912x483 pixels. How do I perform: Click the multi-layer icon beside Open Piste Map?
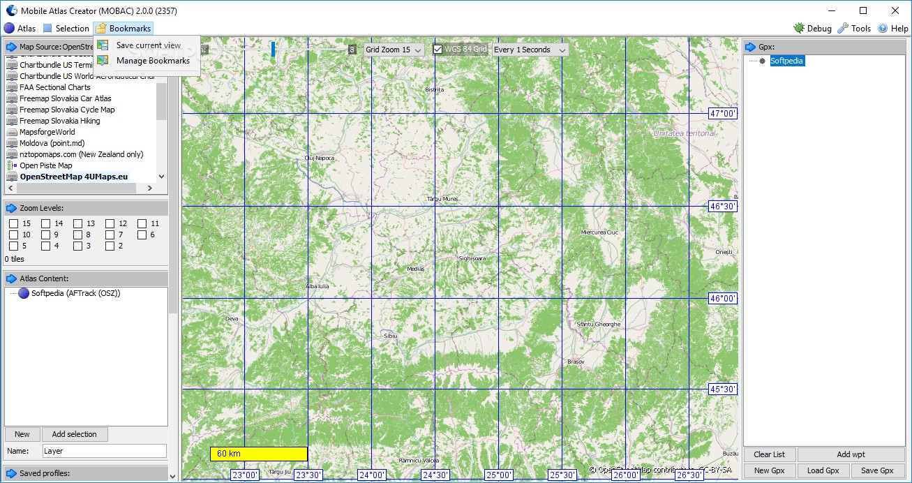[x=12, y=165]
